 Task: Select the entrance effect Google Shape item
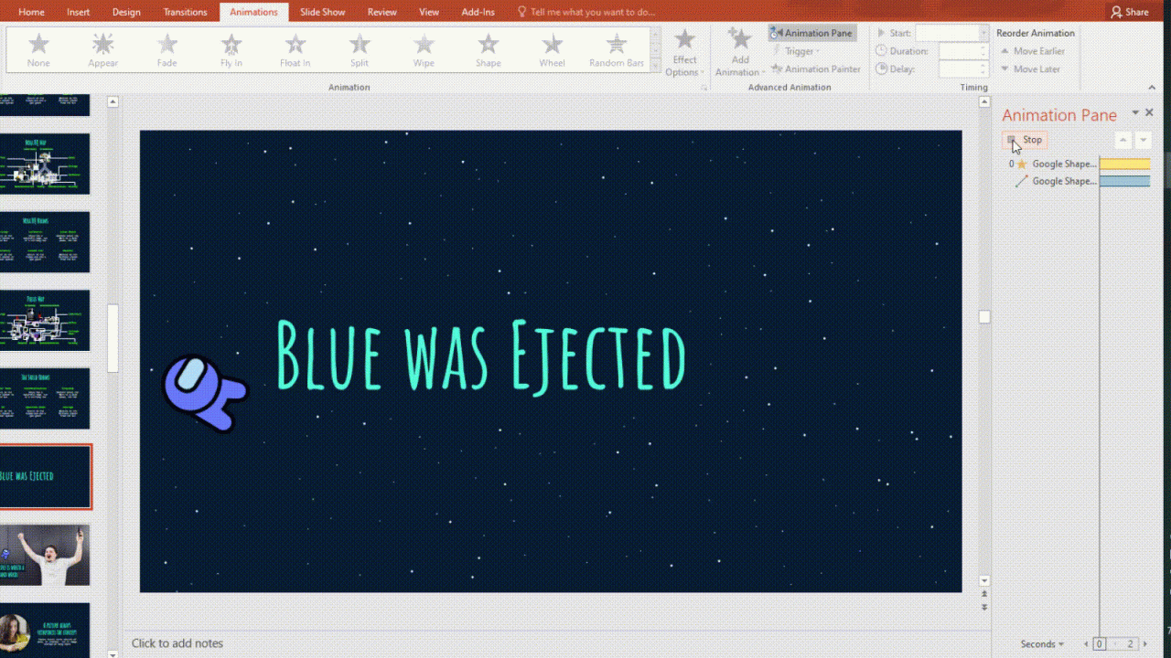[x=1053, y=164]
